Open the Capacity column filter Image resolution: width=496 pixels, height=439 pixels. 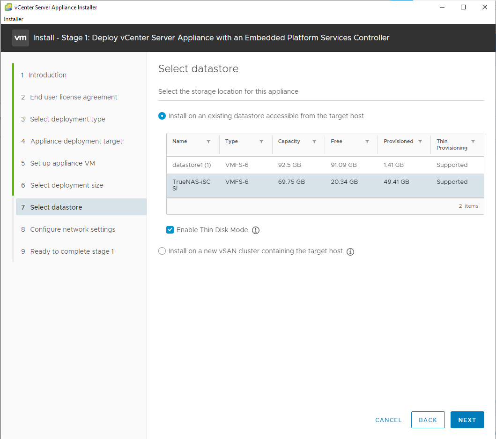tap(314, 142)
